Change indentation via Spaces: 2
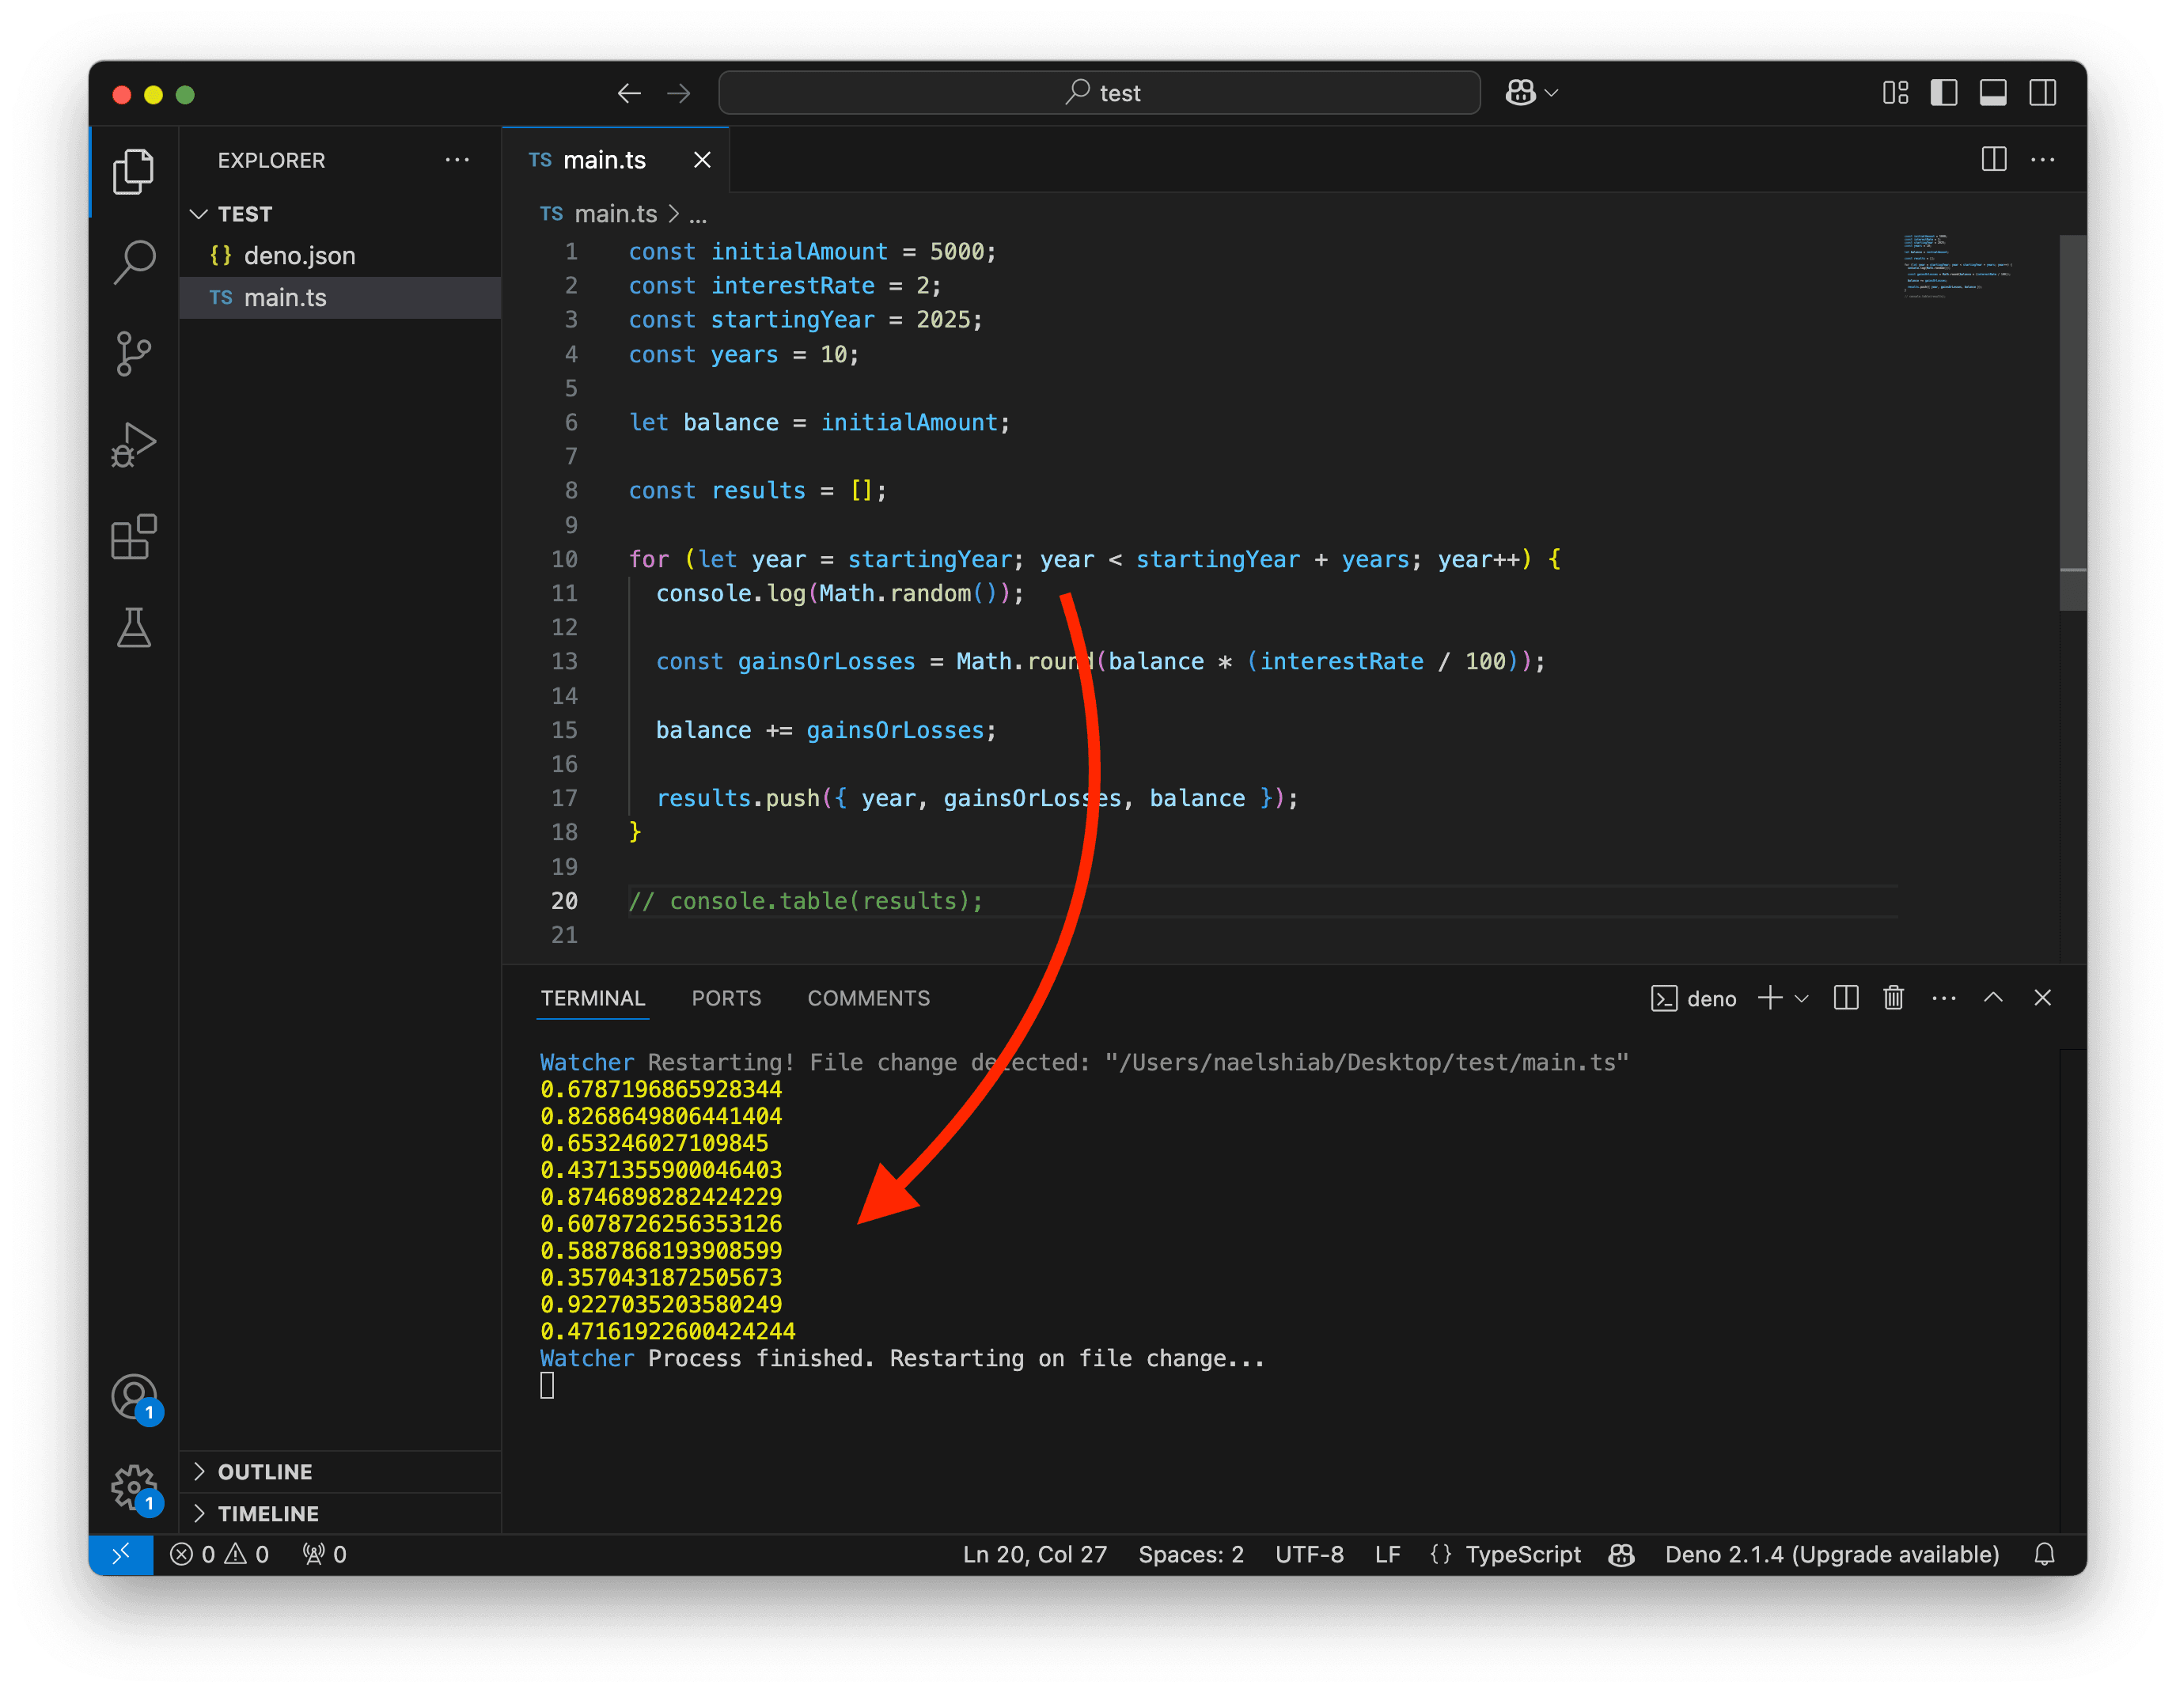Viewport: 2176px width, 1693px height. (x=1191, y=1555)
